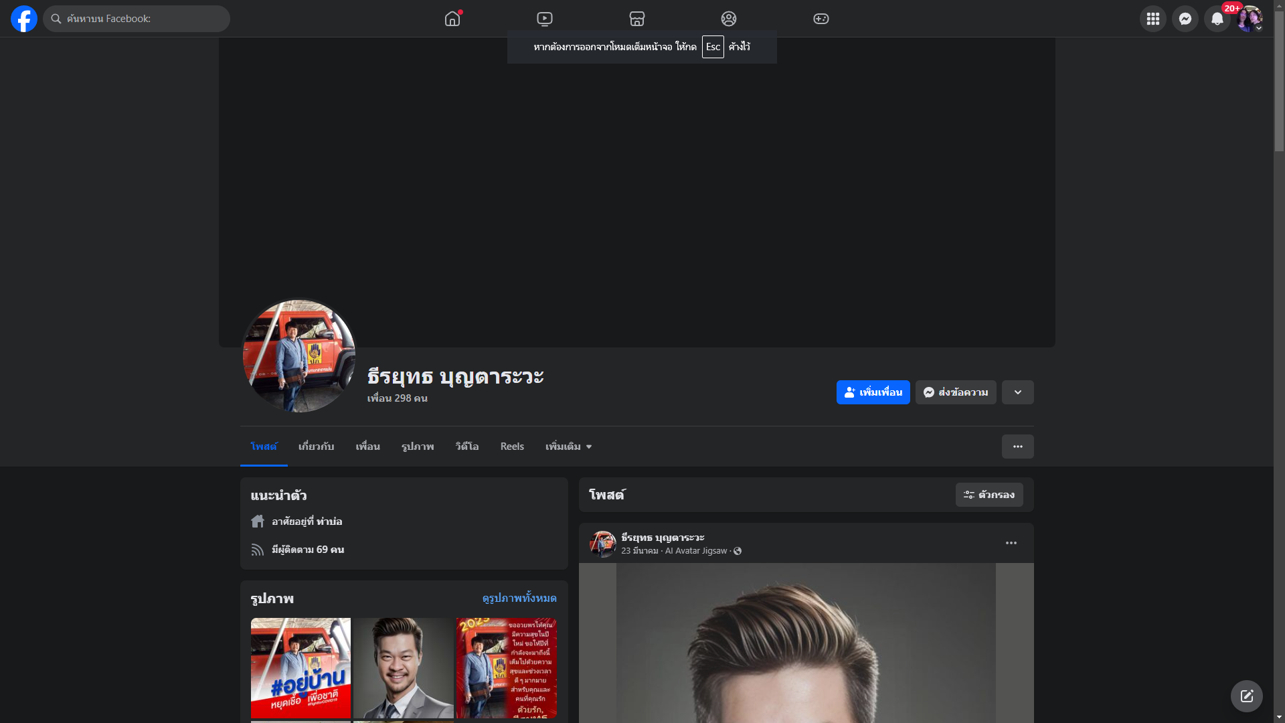
Task: Open the Watch video icon
Action: coord(545,19)
